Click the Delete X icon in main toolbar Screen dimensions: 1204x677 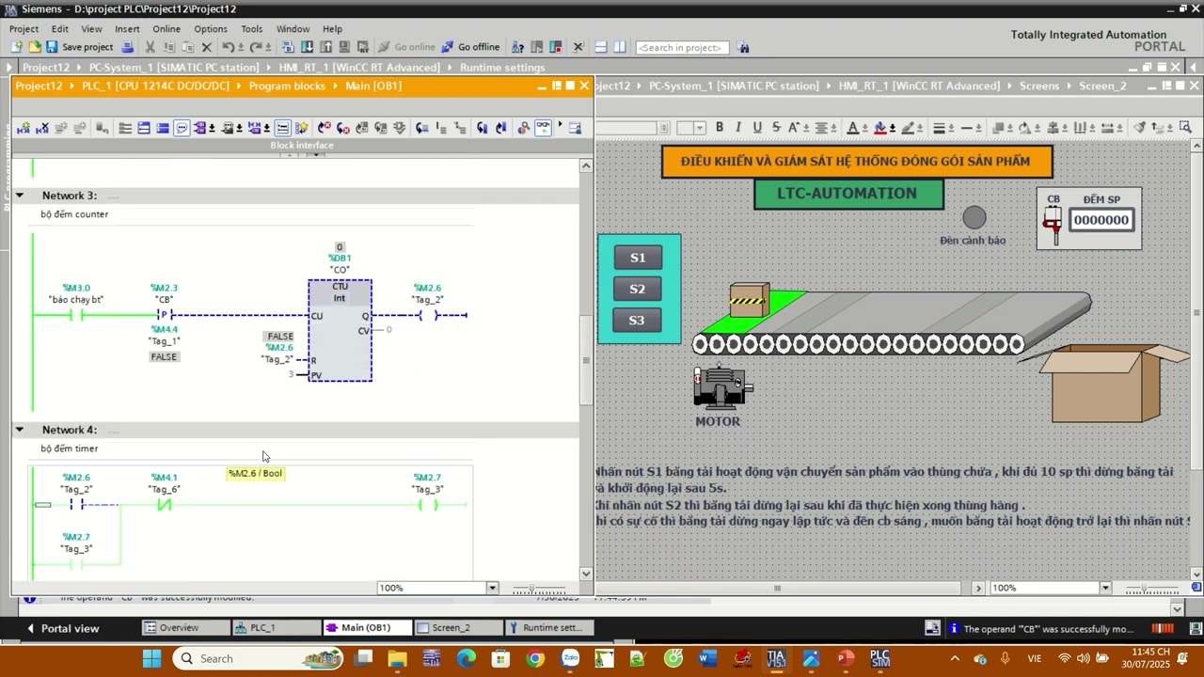(x=207, y=47)
